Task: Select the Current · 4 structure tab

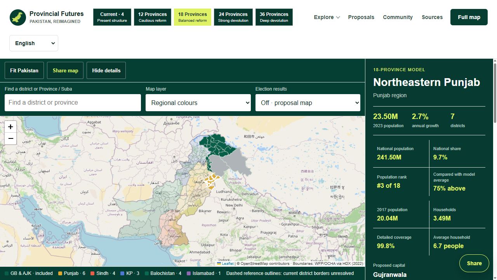Action: point(112,17)
